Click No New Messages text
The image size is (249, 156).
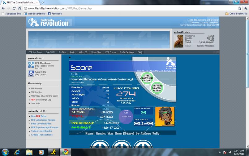coord(206,46)
